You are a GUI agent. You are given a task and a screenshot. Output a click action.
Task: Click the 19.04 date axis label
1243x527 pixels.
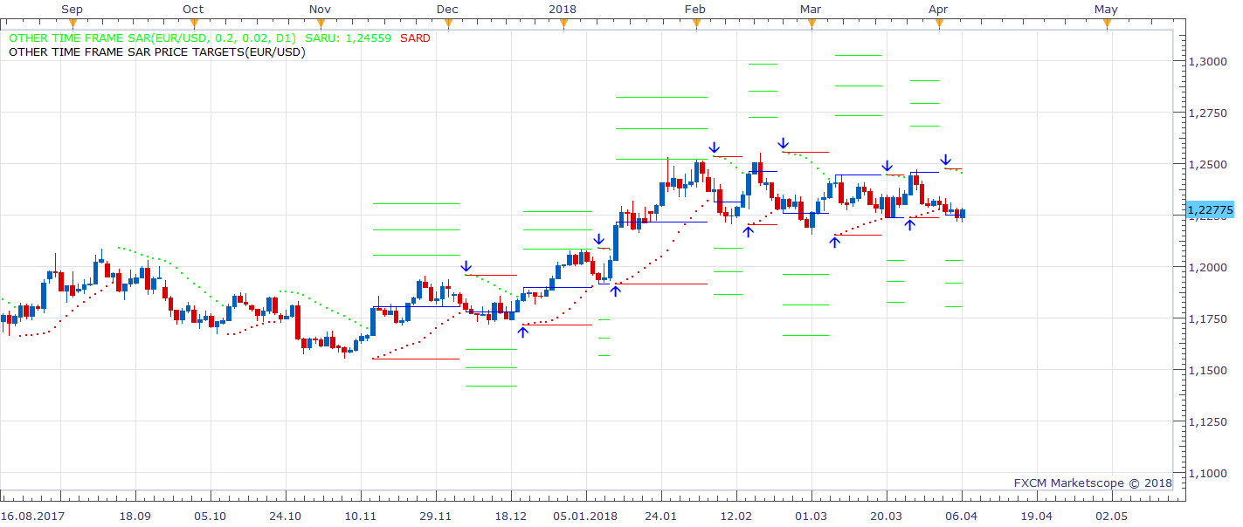1037,516
